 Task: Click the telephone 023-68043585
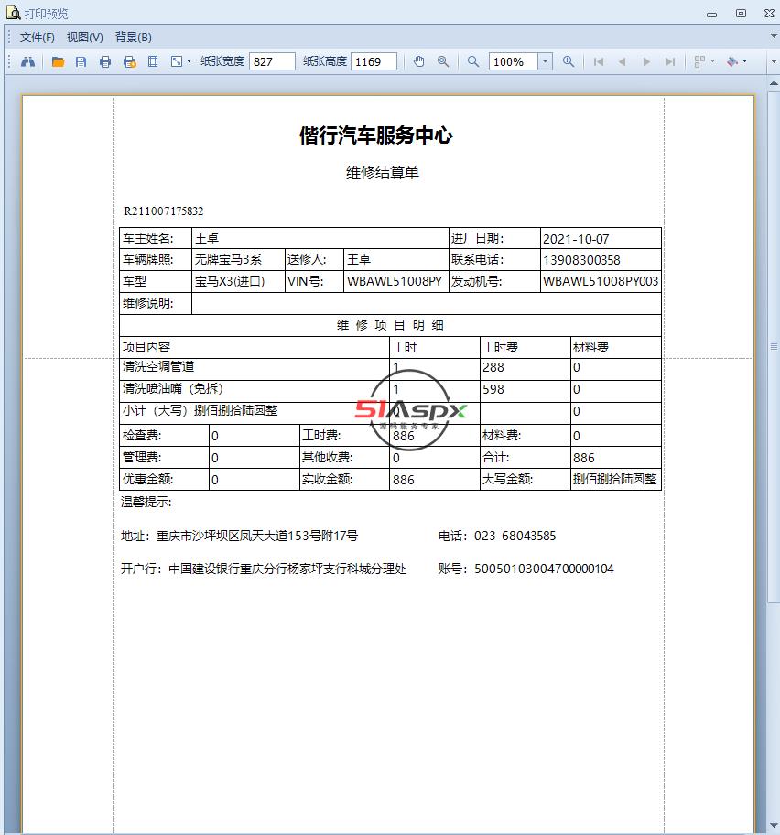point(515,536)
